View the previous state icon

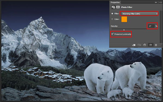pos(139,45)
